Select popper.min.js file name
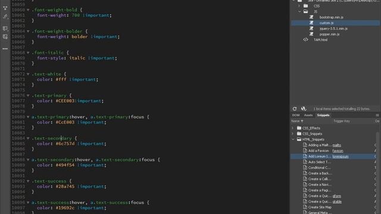This screenshot has height=214, width=381. pos(329,34)
